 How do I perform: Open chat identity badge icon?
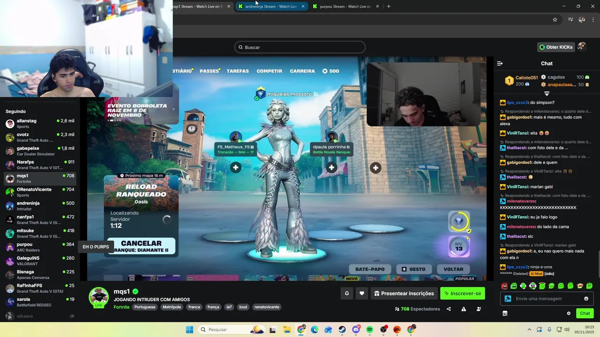pos(508,299)
